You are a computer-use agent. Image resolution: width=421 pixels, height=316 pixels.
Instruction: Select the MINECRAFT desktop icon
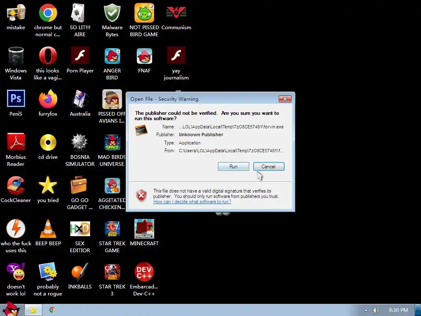(x=144, y=229)
